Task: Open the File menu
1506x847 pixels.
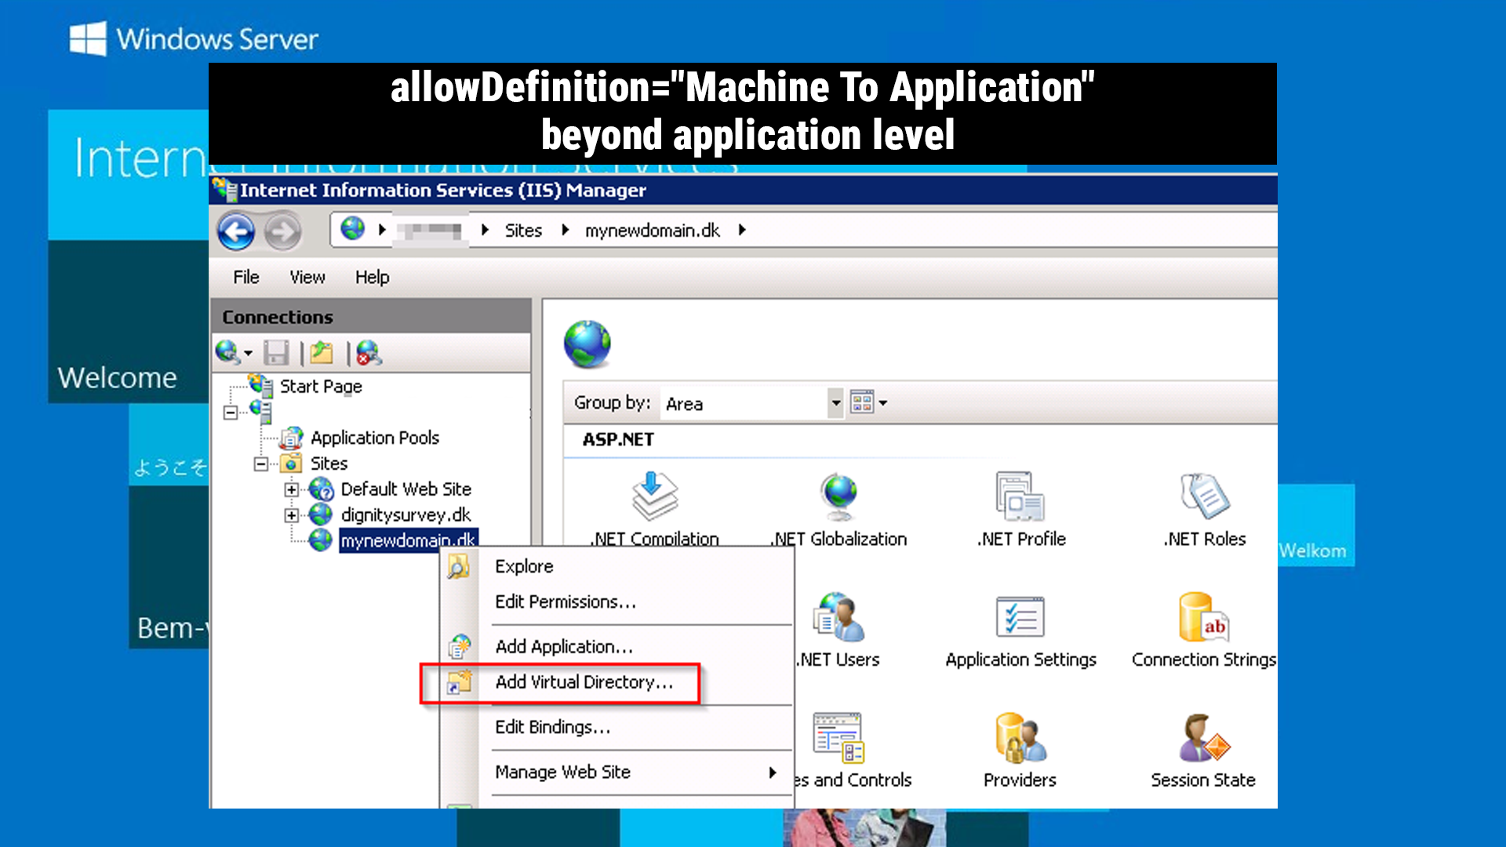Action: tap(246, 277)
